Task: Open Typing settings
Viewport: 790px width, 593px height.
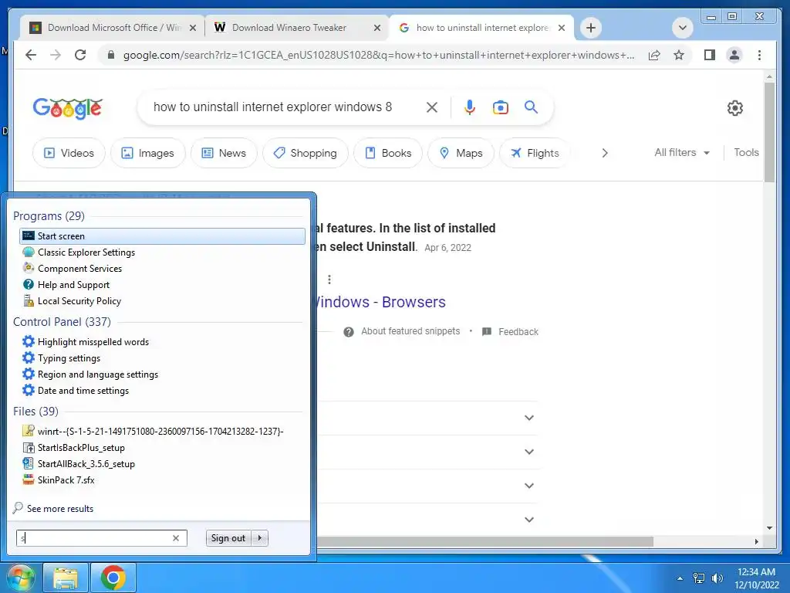Action: click(x=69, y=358)
